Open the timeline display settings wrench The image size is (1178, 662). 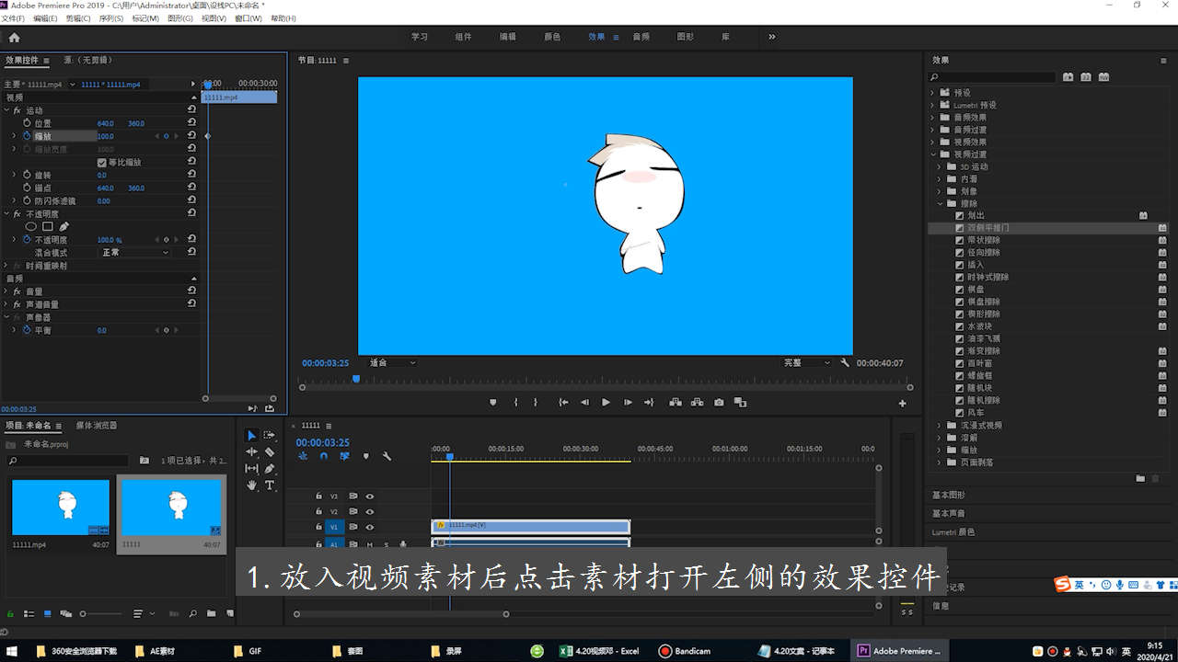pos(387,456)
